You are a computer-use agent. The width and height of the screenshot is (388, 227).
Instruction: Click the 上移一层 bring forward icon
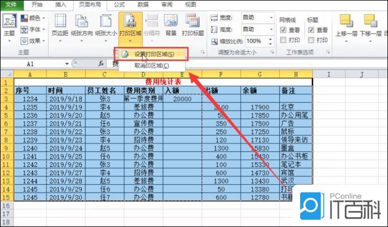346,21
